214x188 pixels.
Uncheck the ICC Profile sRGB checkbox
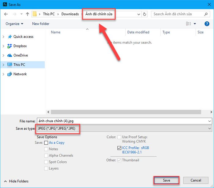pos(119,148)
